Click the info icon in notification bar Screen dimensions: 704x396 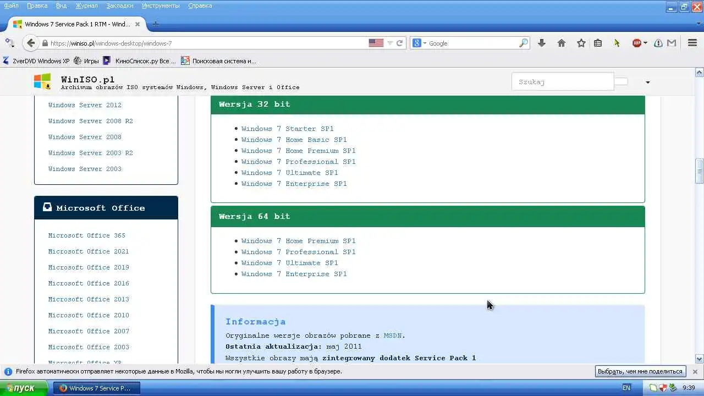[8, 371]
